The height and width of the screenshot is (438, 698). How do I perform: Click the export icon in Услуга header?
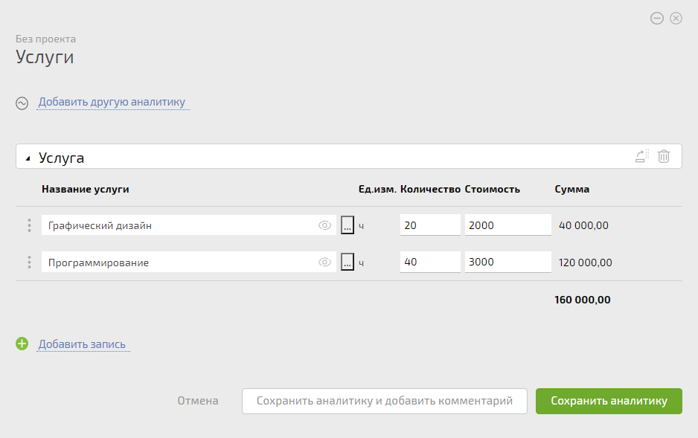click(642, 156)
